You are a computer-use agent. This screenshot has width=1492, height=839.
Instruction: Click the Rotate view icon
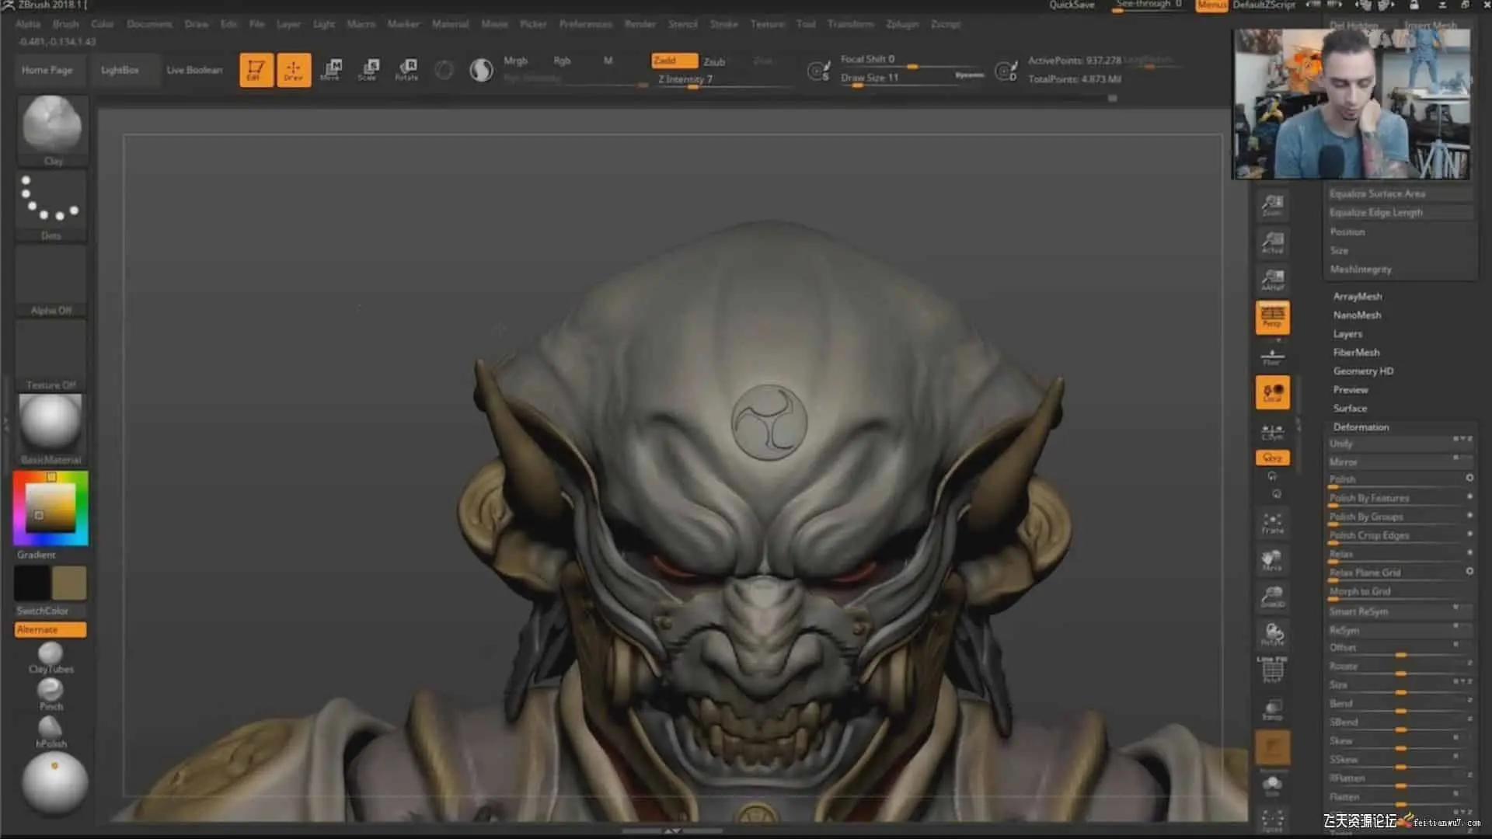1272,635
